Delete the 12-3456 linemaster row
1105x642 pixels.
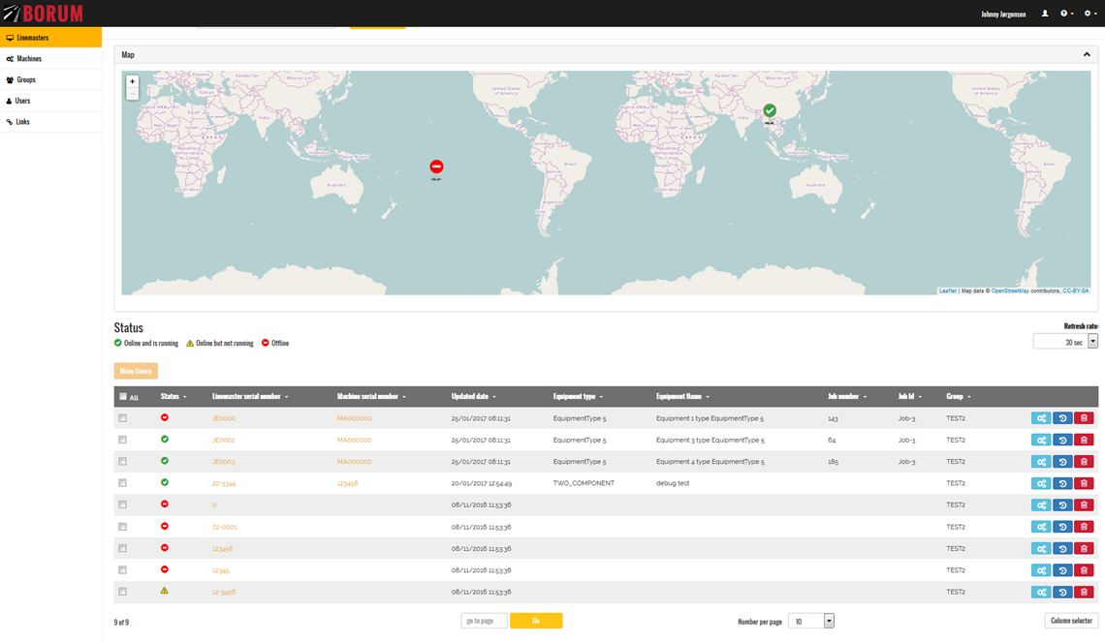tap(1084, 592)
